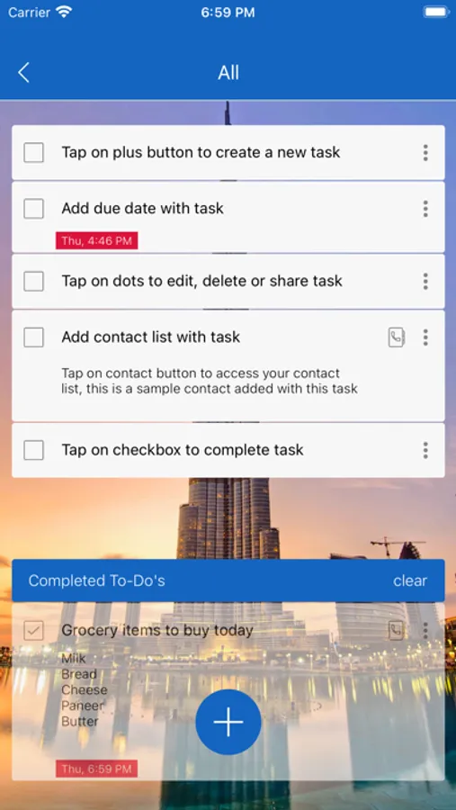Go back using the left chevron arrow
Screen dimensions: 456x810
point(23,73)
